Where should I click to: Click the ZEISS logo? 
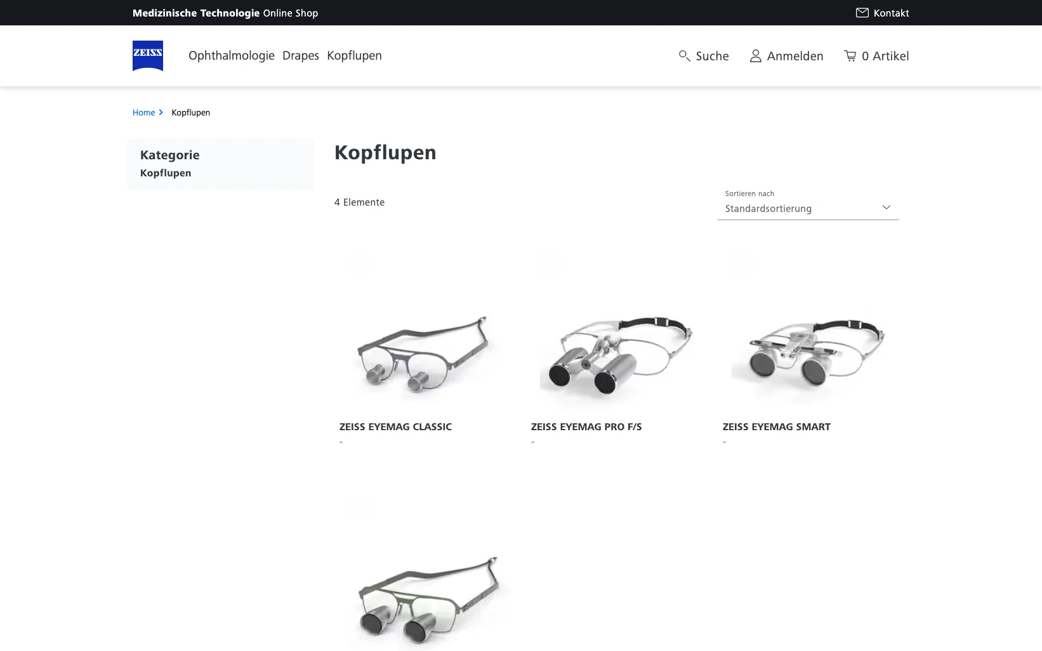pyautogui.click(x=148, y=56)
